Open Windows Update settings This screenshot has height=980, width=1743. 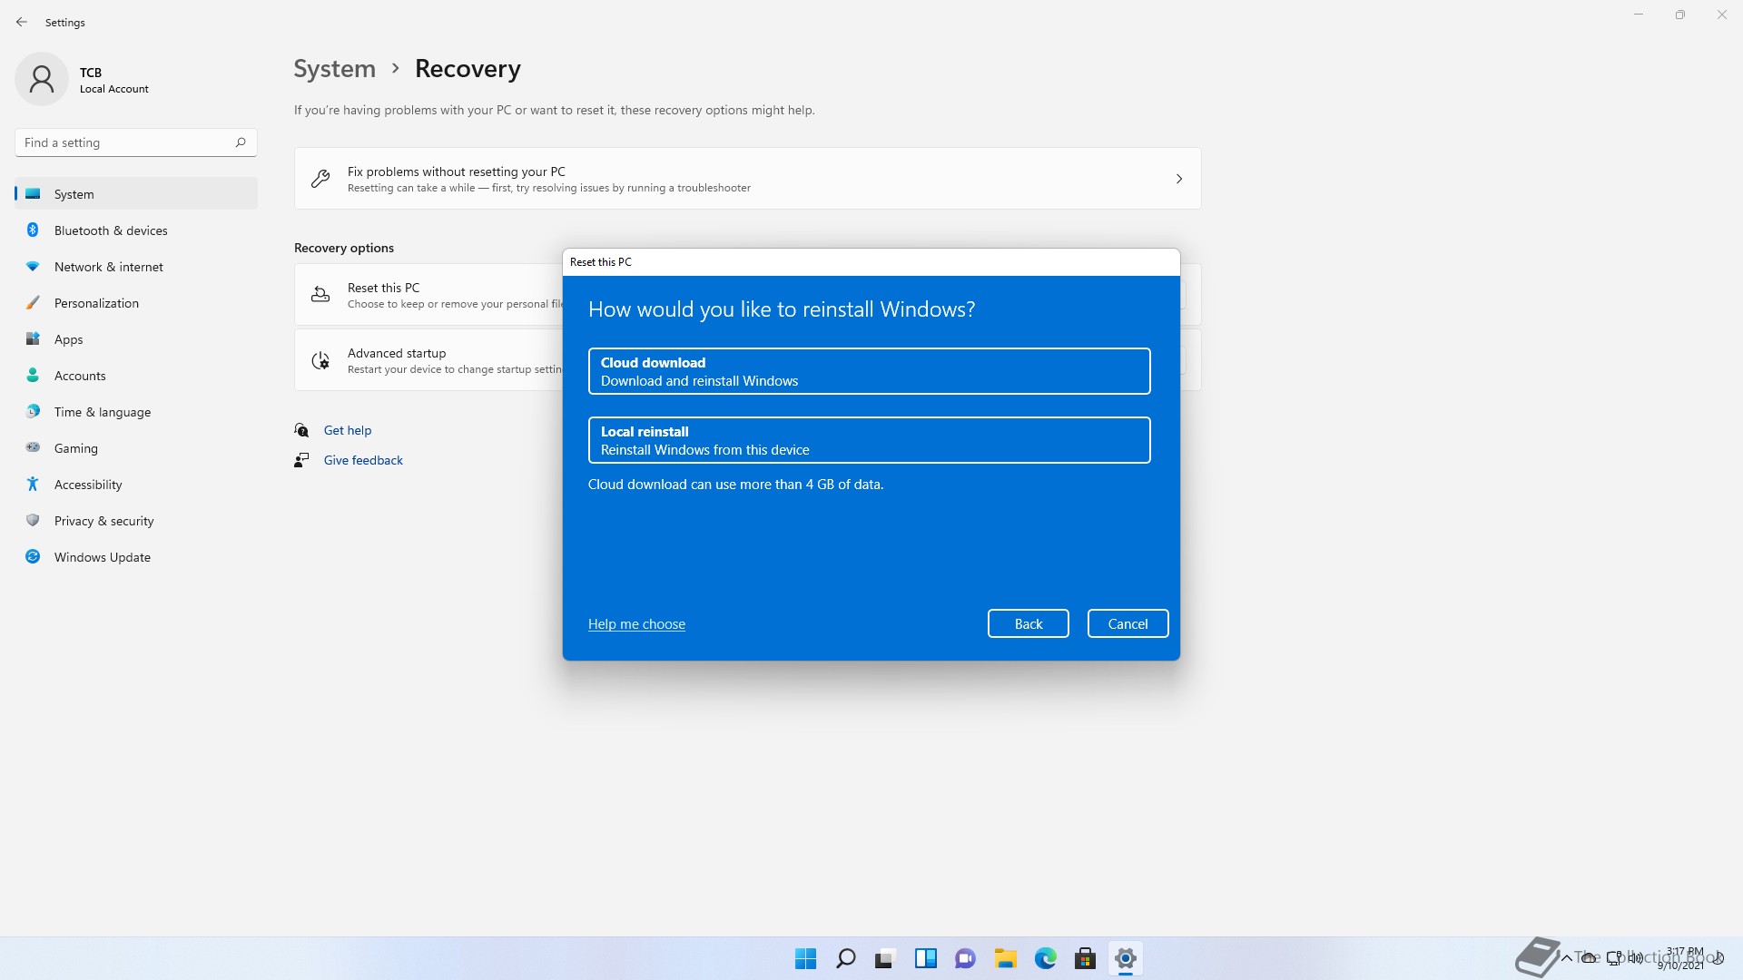136,557
